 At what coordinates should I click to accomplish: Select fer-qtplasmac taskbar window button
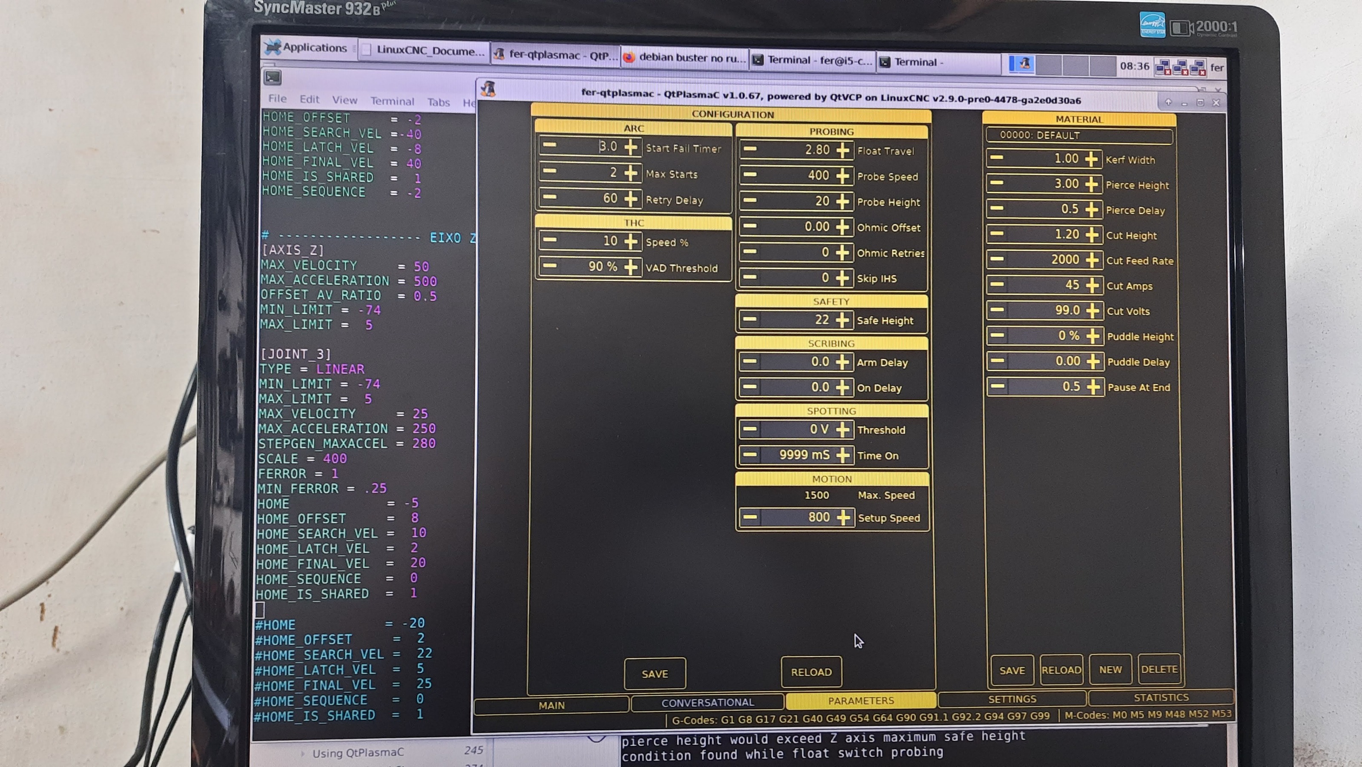click(x=555, y=54)
